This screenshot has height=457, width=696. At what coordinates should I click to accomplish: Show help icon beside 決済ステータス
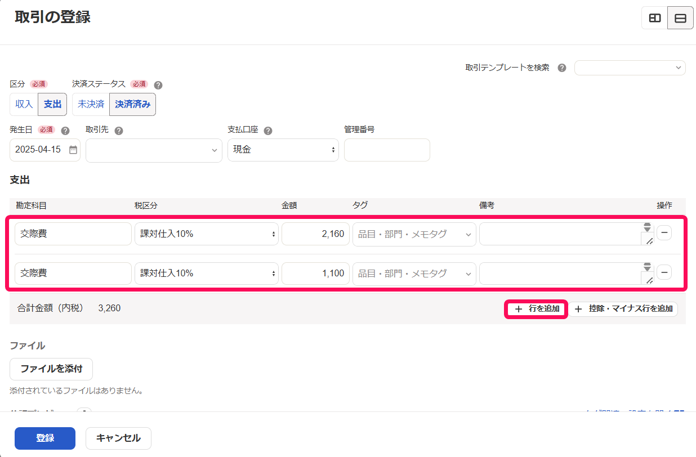[158, 85]
